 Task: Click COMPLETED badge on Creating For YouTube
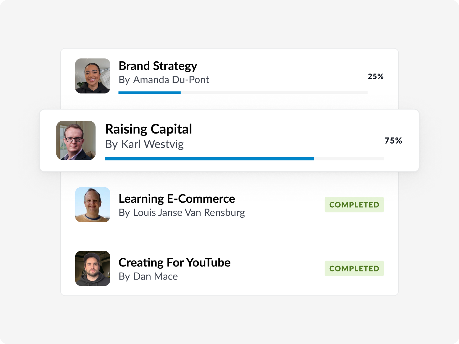[354, 268]
